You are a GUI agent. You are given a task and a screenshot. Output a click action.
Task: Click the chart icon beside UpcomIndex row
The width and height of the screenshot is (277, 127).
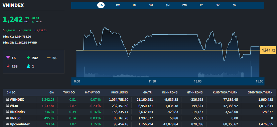(x=7, y=124)
